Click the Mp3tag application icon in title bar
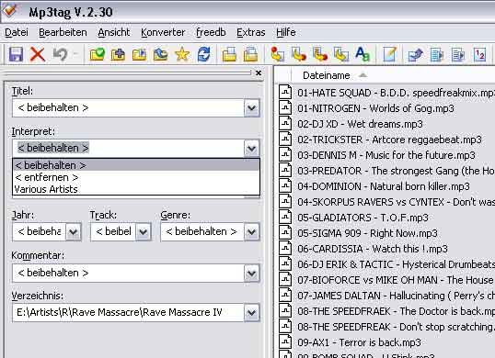Image resolution: width=495 pixels, height=358 pixels. [x=10, y=10]
